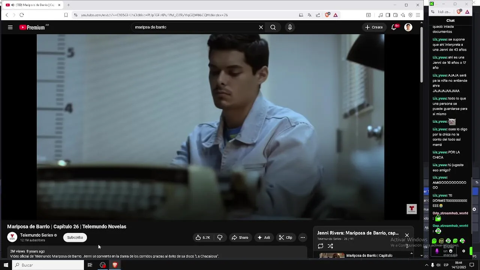Open the Ask AI button
Image resolution: width=480 pixels, height=270 pixels.
pyautogui.click(x=264, y=237)
